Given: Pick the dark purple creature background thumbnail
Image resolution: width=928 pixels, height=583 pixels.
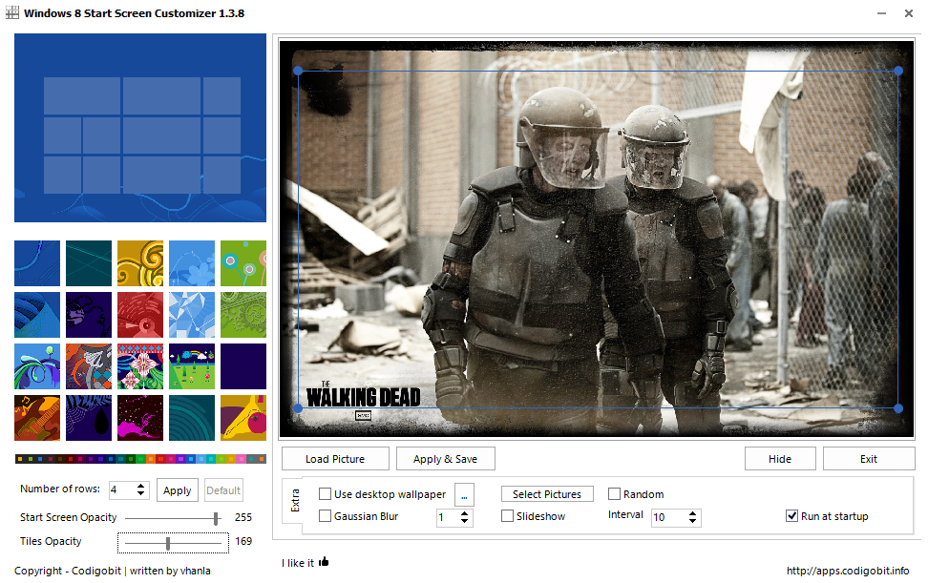Looking at the screenshot, I should (89, 315).
